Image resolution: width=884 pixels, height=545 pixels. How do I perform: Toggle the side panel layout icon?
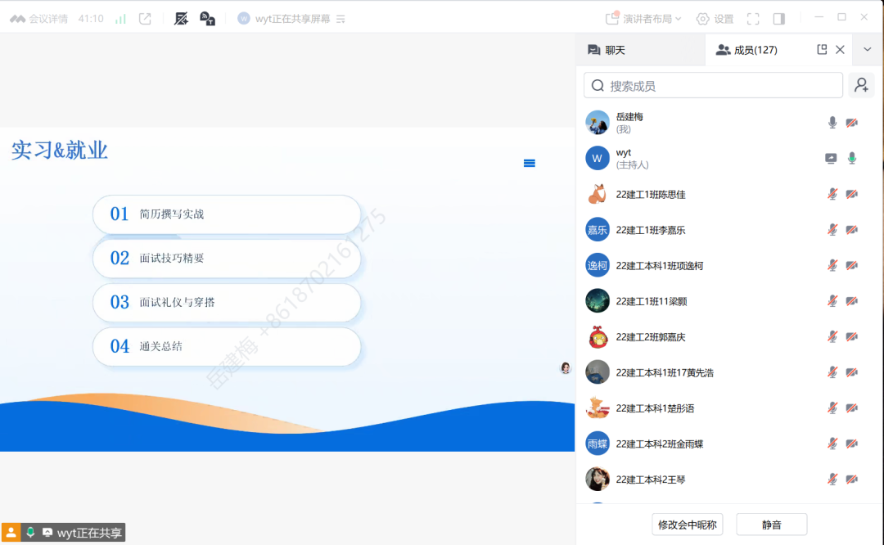[779, 19]
